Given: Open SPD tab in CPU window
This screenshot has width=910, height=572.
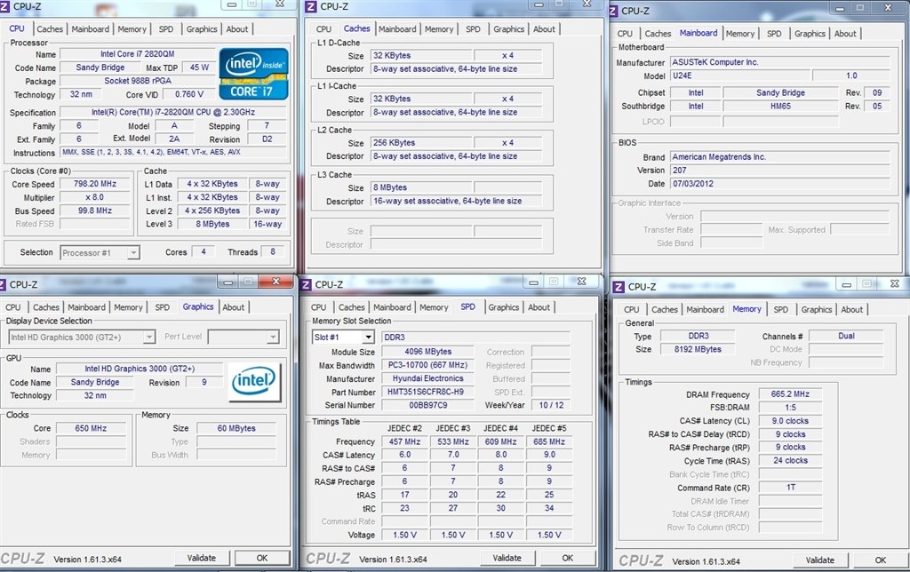Looking at the screenshot, I should 166,29.
